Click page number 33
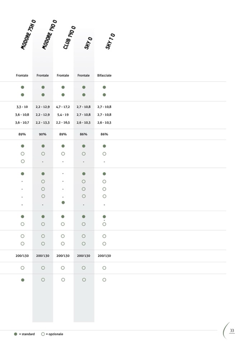243x344 pixels. 232,330
